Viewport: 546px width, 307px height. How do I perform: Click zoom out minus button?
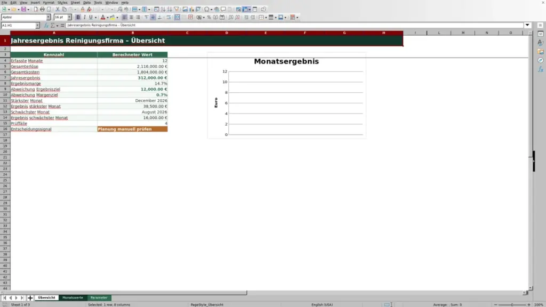495,304
